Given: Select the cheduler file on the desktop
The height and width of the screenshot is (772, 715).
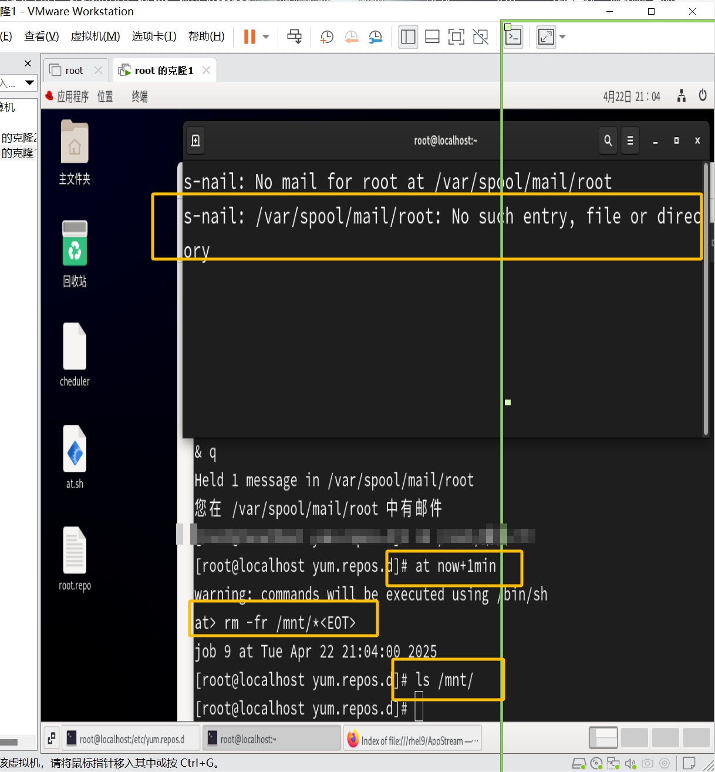Looking at the screenshot, I should click(75, 355).
